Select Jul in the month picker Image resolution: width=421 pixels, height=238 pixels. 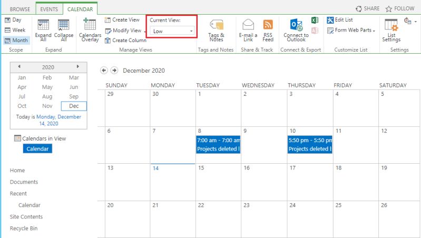tap(22, 96)
